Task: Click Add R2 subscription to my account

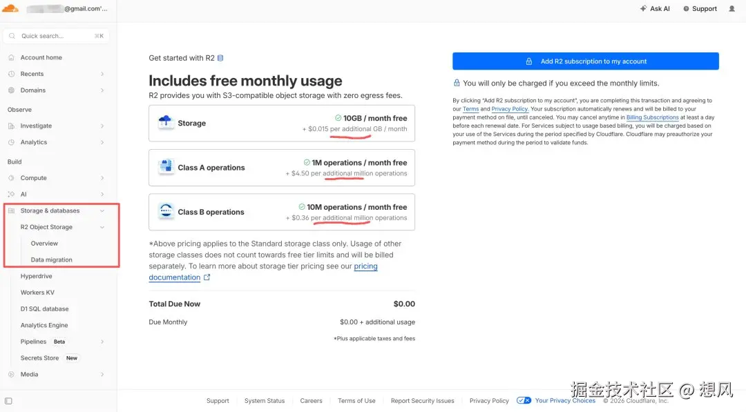Action: [x=585, y=61]
